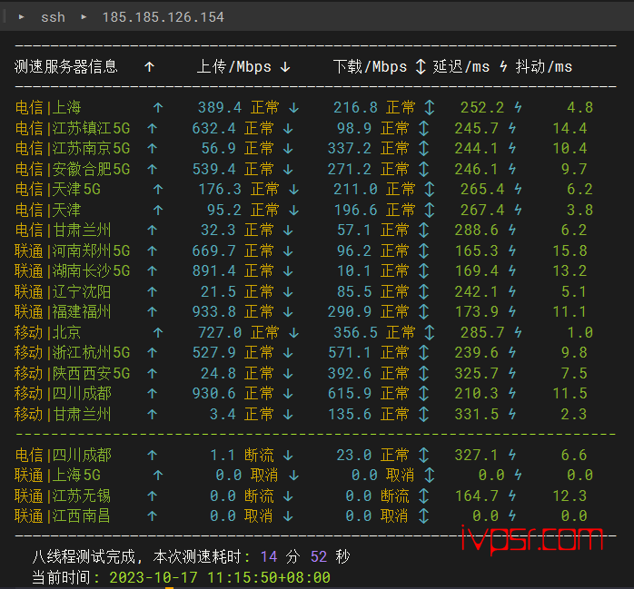Click the upload status '断流' for 电信|四川成都
This screenshot has width=634, height=589.
[259, 456]
